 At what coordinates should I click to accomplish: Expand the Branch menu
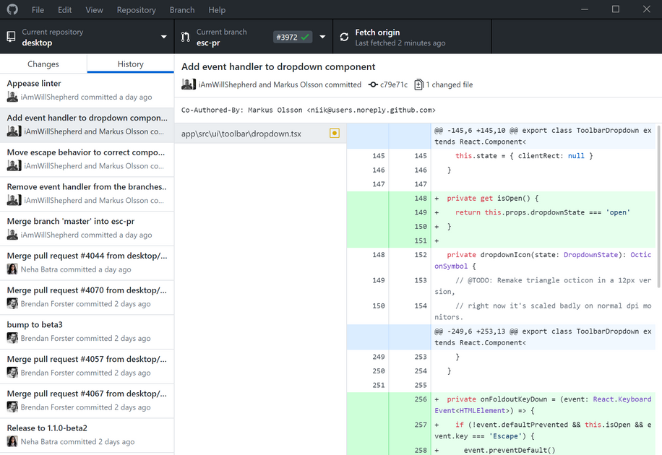[181, 9]
